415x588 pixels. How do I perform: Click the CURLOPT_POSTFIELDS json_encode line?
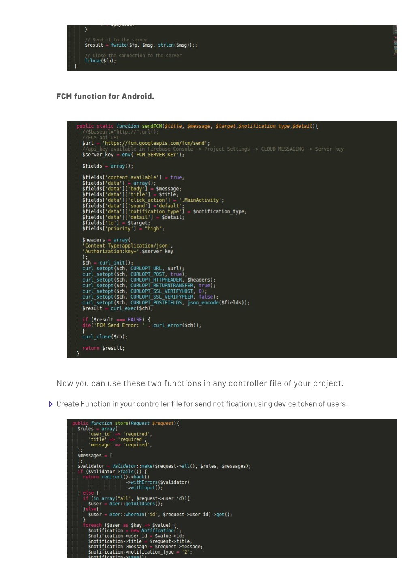coord(166,302)
